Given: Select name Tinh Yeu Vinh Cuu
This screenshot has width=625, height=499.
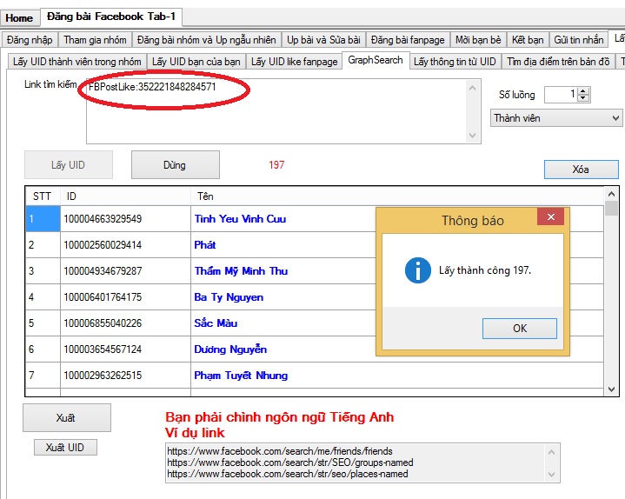Looking at the screenshot, I should (240, 219).
